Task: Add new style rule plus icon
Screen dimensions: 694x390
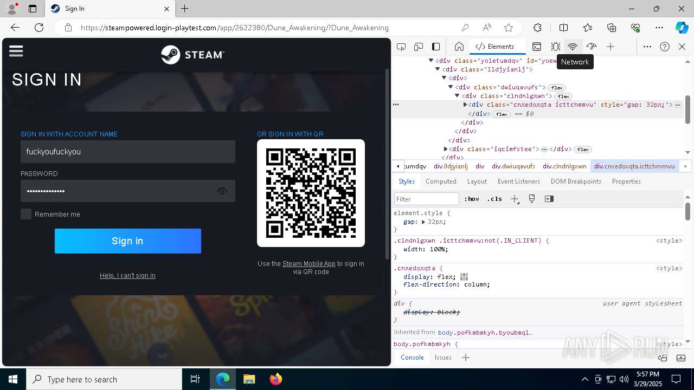Action: [515, 199]
